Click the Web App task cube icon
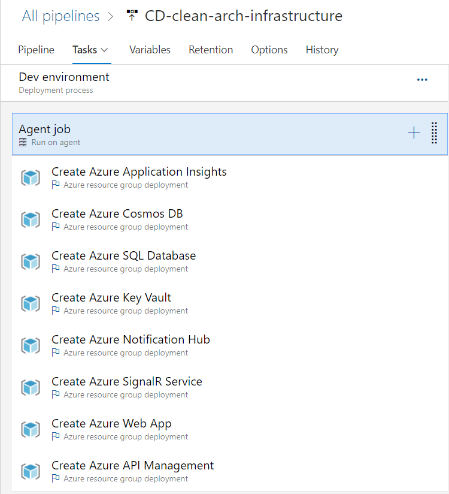The image size is (449, 494). 31,429
